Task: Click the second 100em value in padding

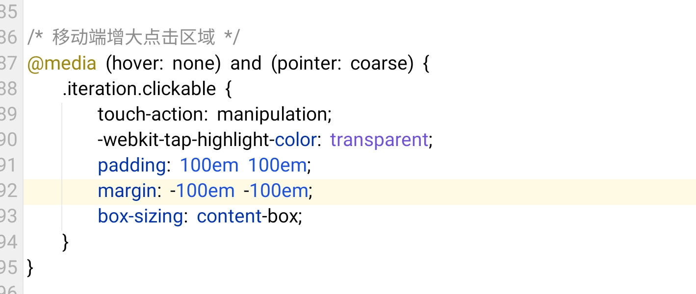Action: [277, 165]
